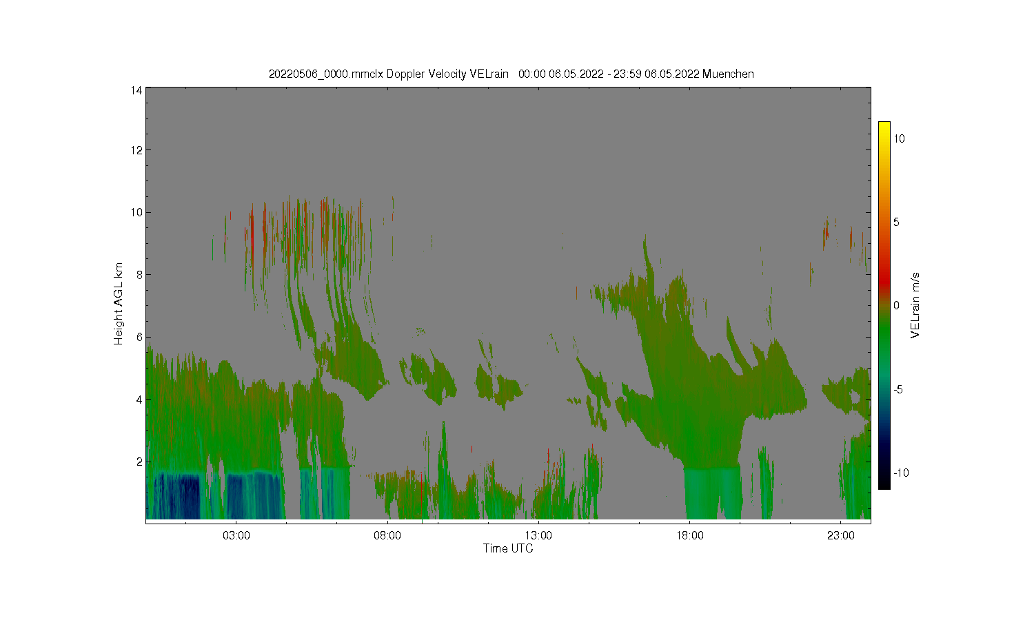This screenshot has height=620, width=1034.
Task: Click the '18:00' time axis label
Action: pyautogui.click(x=690, y=536)
